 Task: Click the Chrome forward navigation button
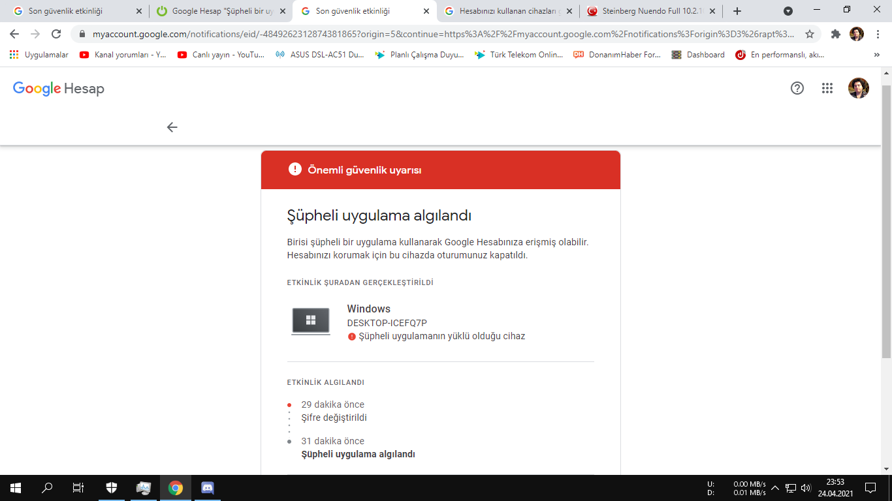(35, 34)
